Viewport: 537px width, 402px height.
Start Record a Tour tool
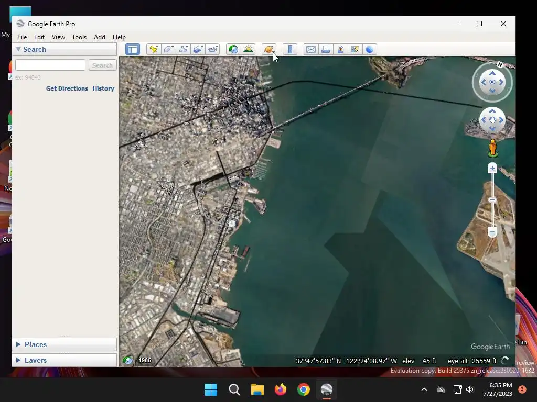tap(213, 49)
